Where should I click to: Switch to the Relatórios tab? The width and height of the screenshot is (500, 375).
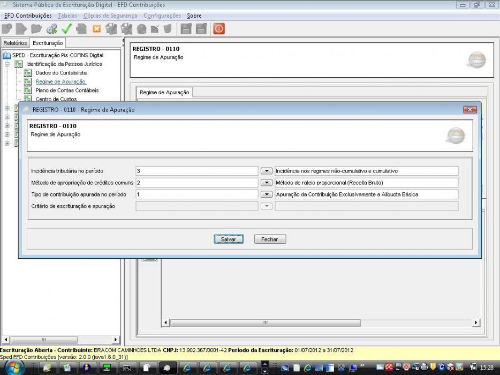15,43
